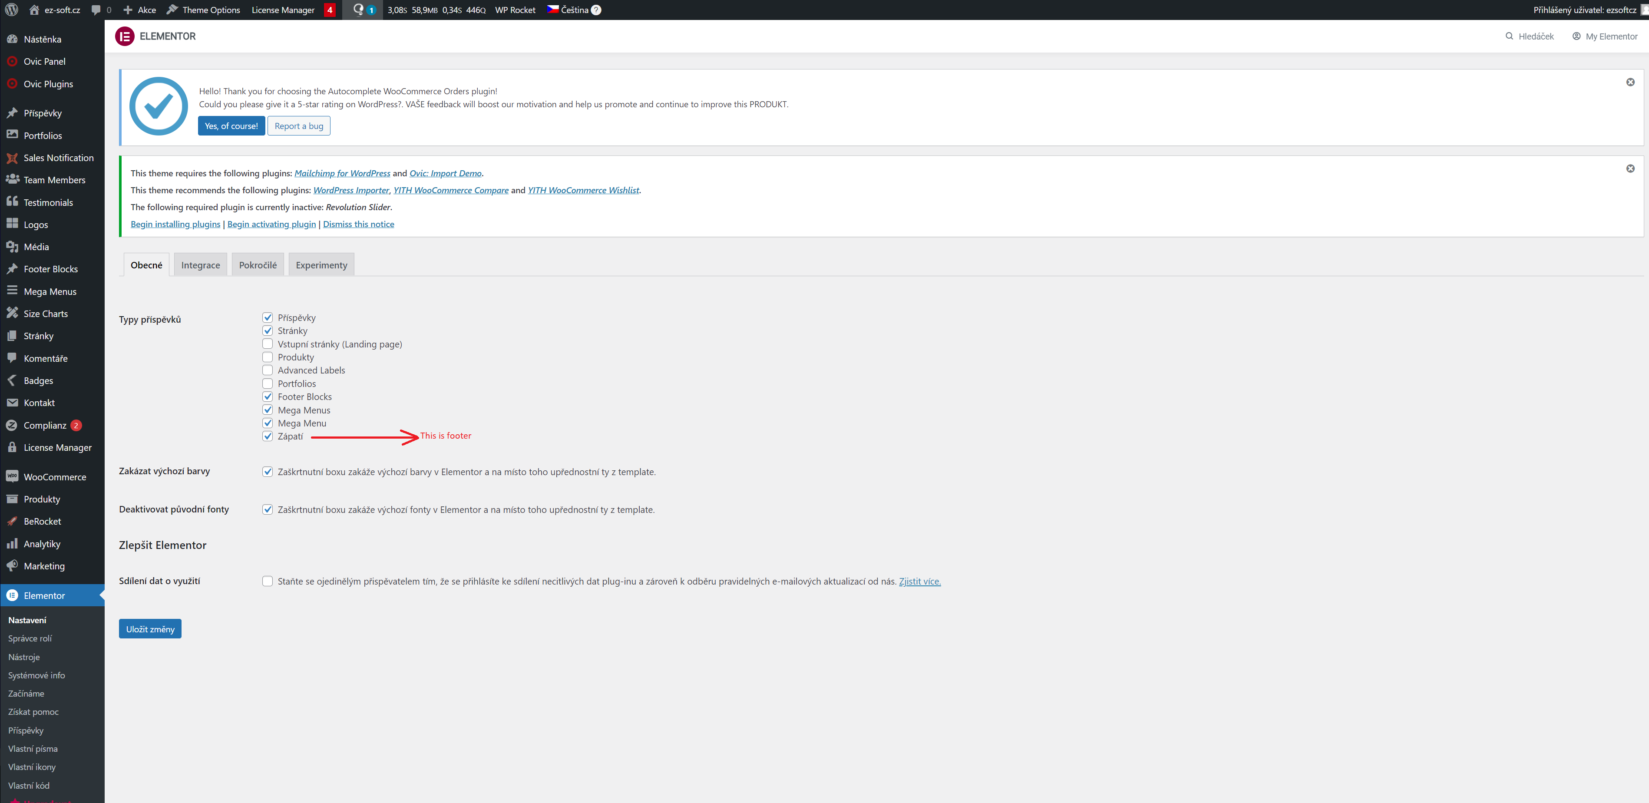Open Ovic Panel sidebar icon
Screen dimensions: 1649x803
pyautogui.click(x=12, y=62)
